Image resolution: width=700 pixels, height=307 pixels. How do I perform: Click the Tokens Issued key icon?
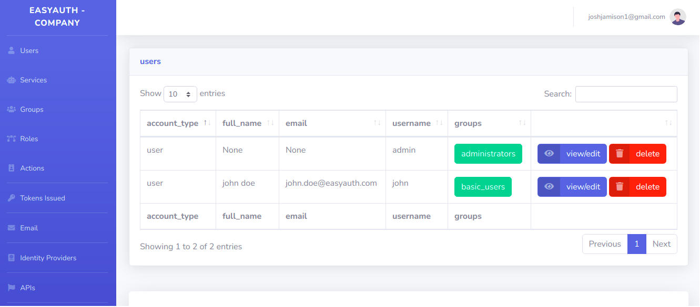click(x=11, y=198)
